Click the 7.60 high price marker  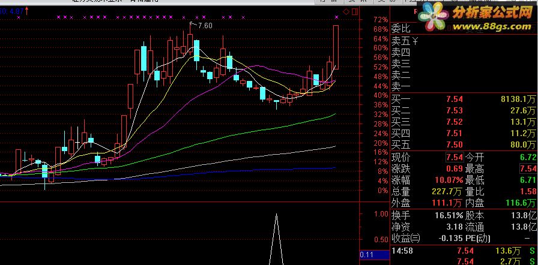[x=205, y=26]
